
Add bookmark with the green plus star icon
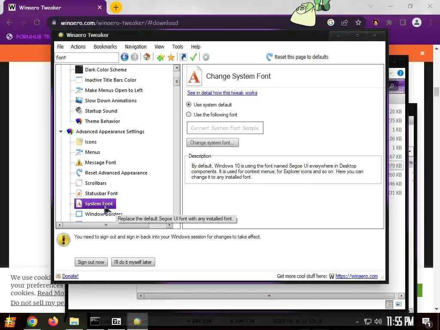161,57
